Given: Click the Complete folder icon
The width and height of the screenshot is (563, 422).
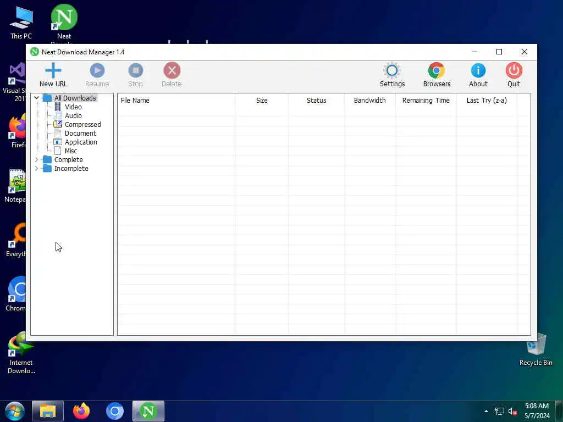Looking at the screenshot, I should pyautogui.click(x=47, y=159).
